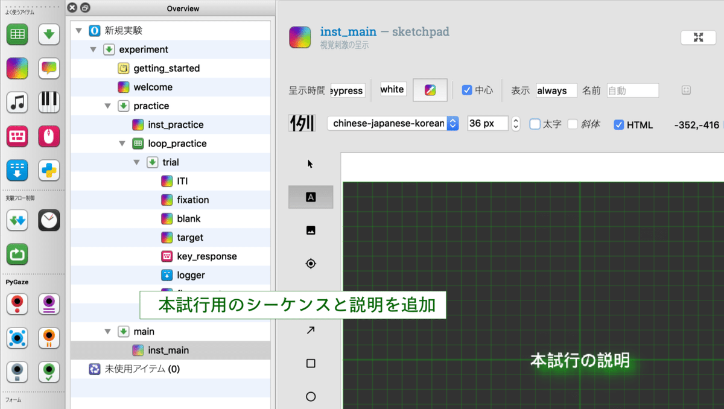Screen dimensions: 724x409
Task: Click the fullscreen expand button at top right
Action: click(x=698, y=37)
